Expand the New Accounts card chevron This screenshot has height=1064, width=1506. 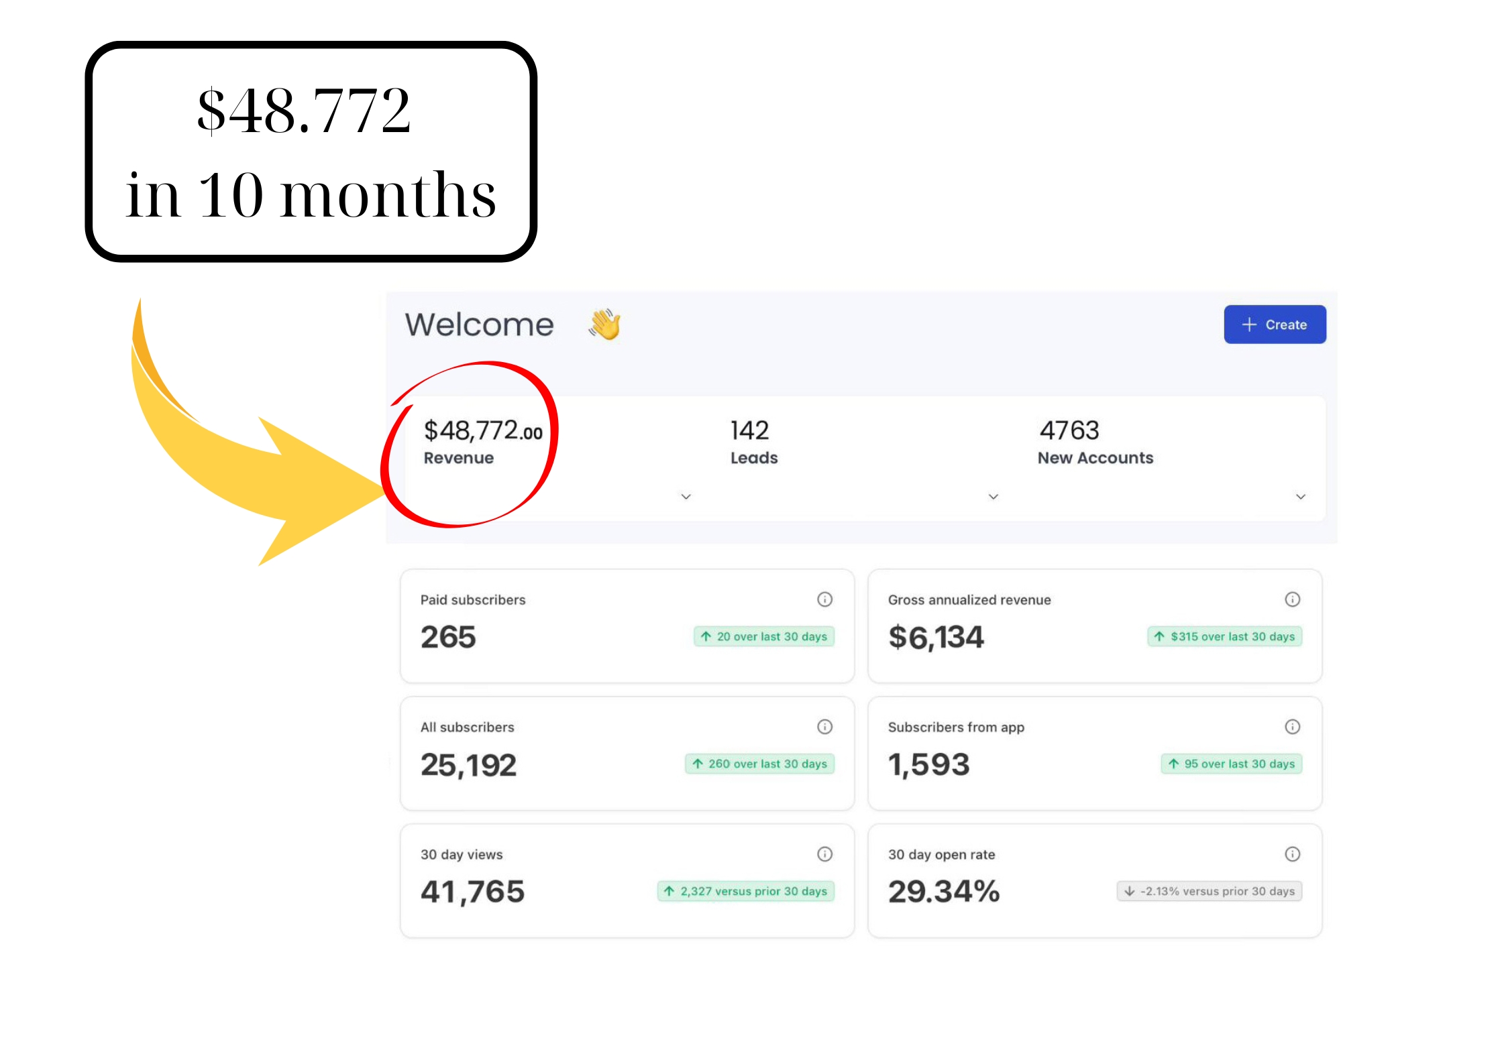(1300, 497)
